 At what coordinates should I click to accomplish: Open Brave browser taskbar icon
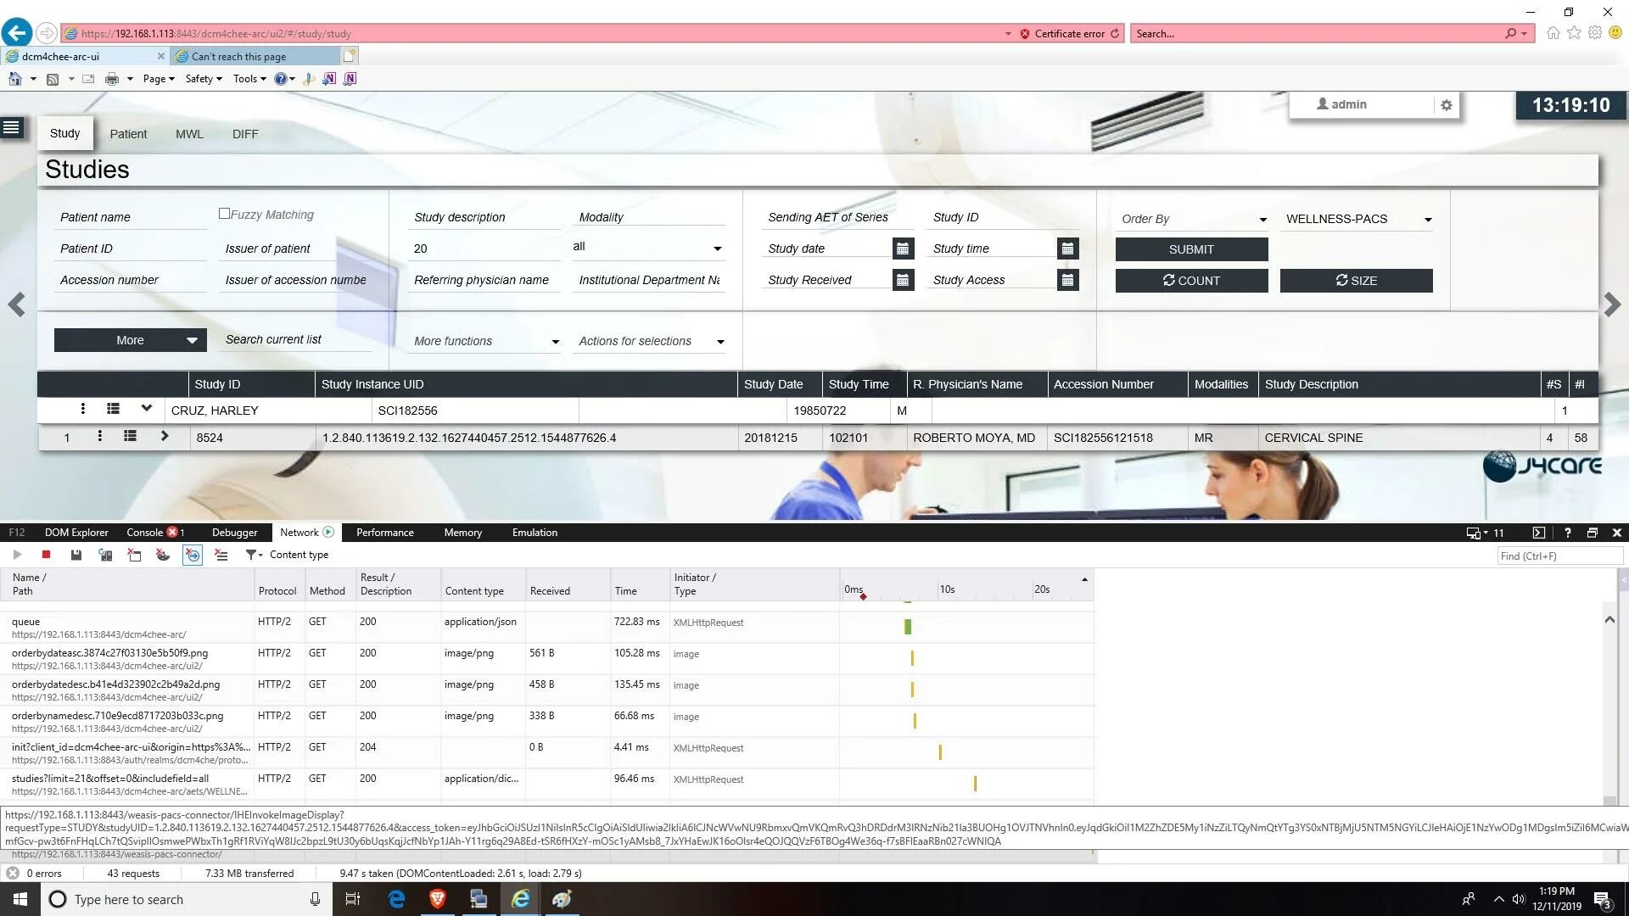438,899
